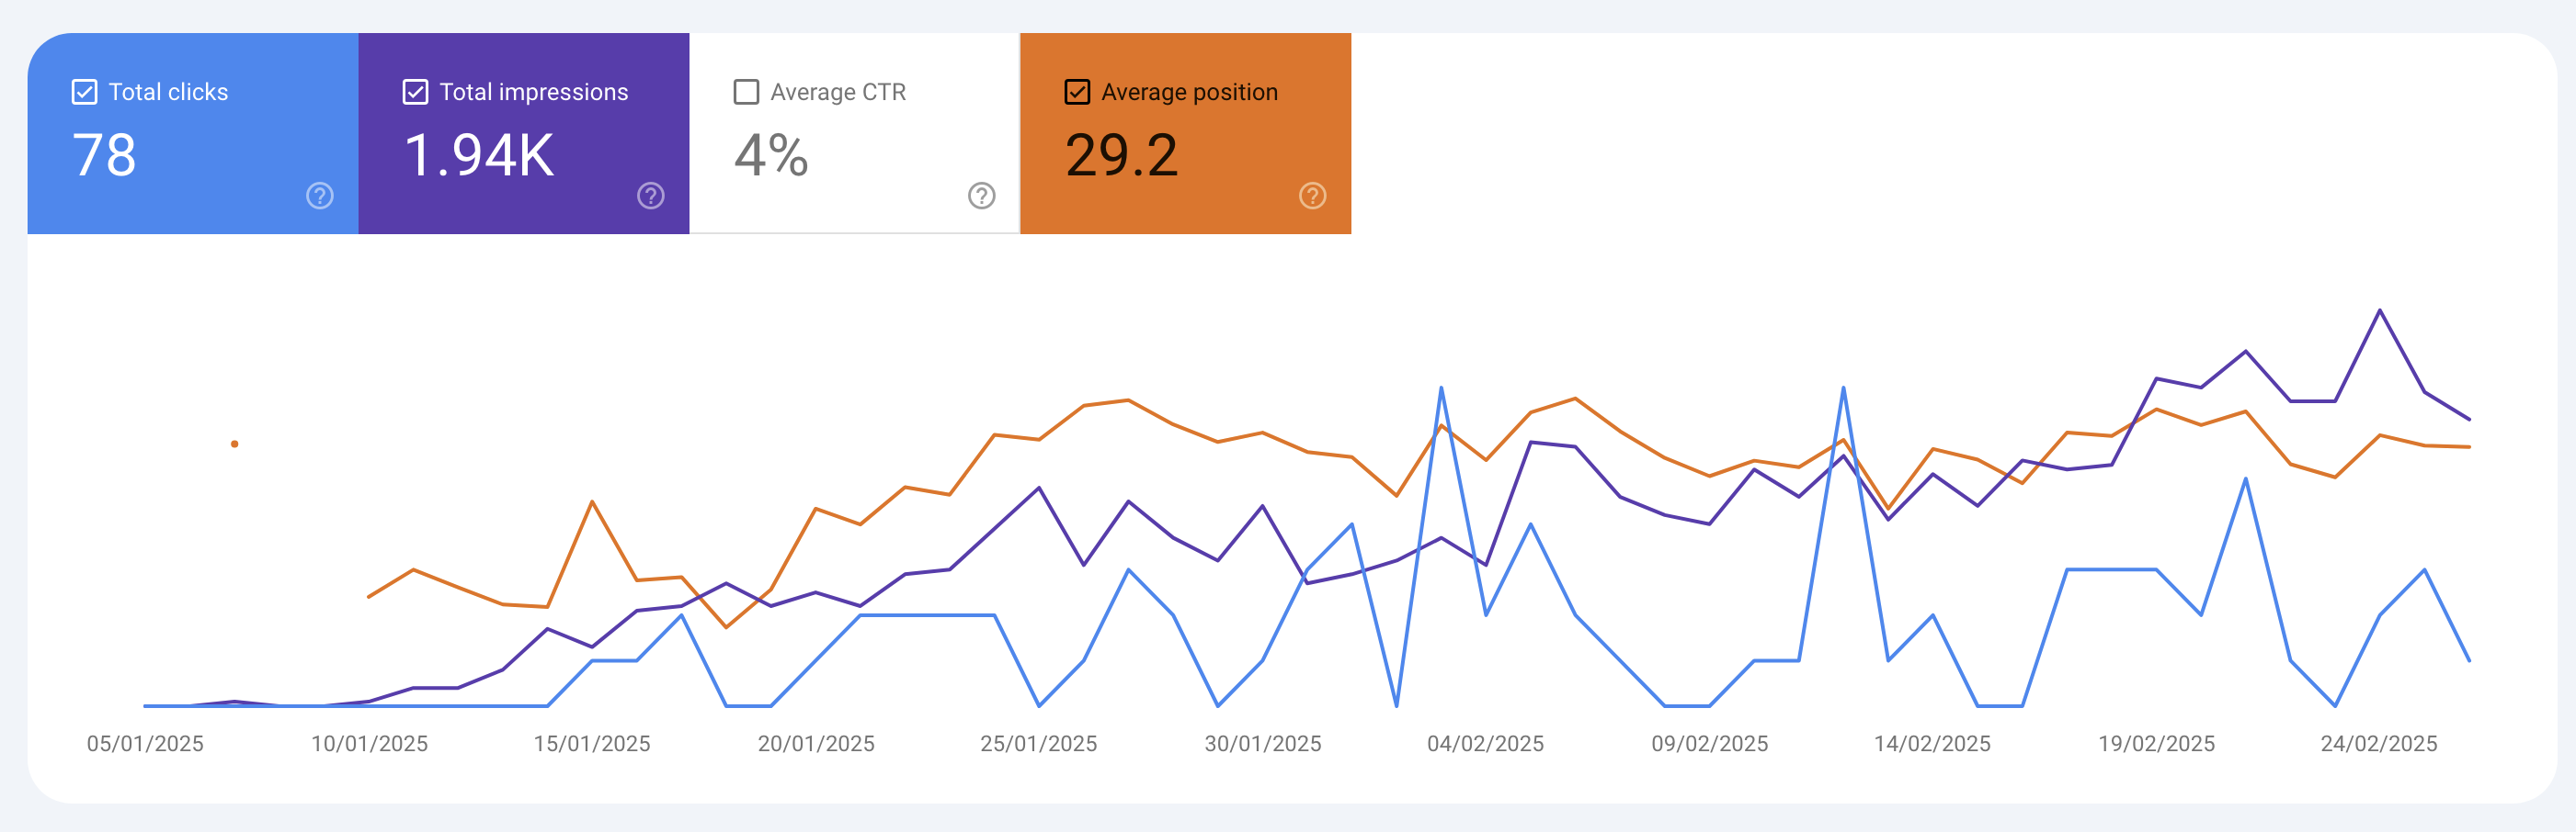Select the Total clicks metric label
Viewport: 2576px width, 832px height.
[168, 92]
